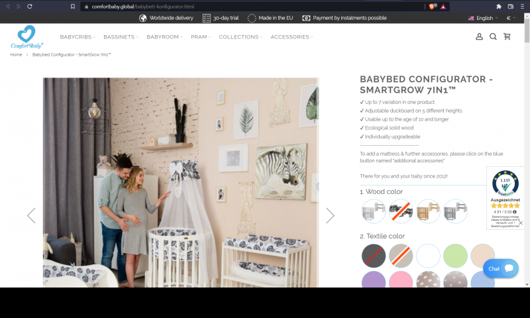Click the Worldwide delivery globe icon
The width and height of the screenshot is (530, 318).
[x=142, y=18]
